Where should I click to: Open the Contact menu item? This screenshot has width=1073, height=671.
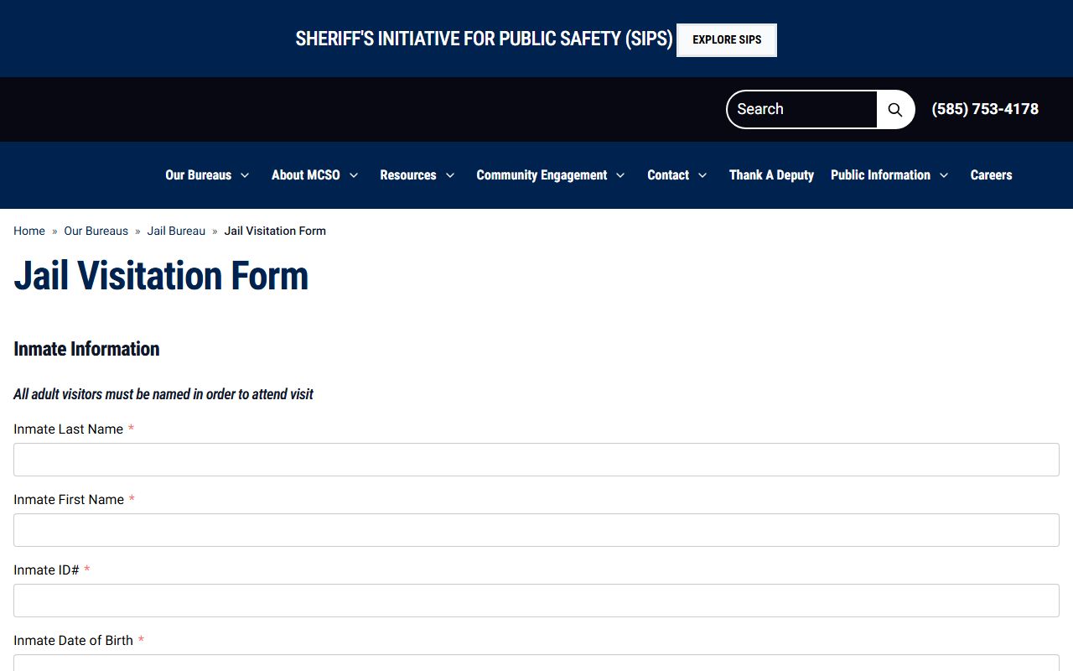click(x=668, y=175)
